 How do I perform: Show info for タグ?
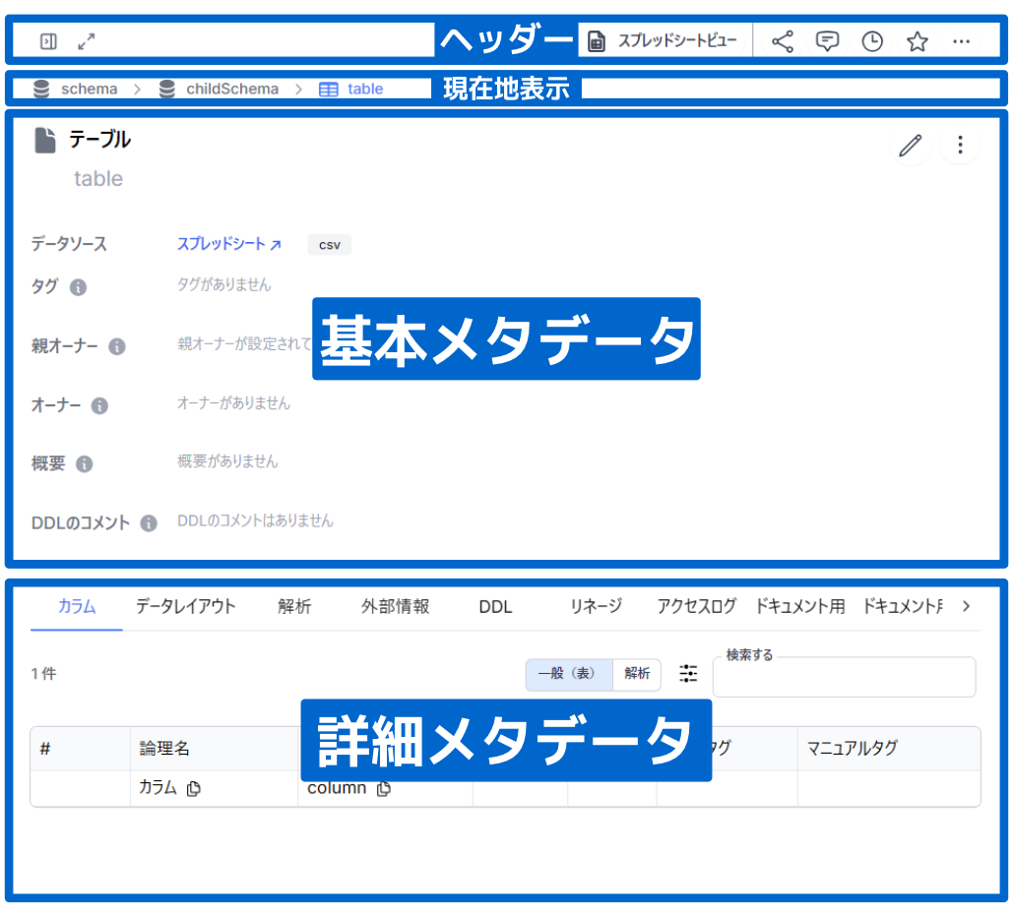(78, 286)
